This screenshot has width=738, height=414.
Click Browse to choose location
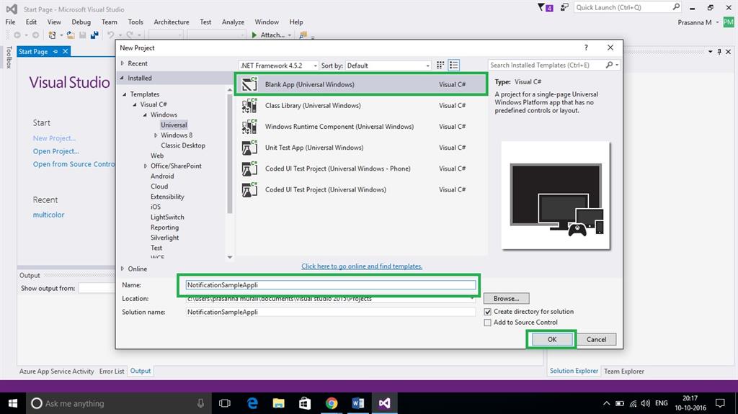tap(506, 298)
